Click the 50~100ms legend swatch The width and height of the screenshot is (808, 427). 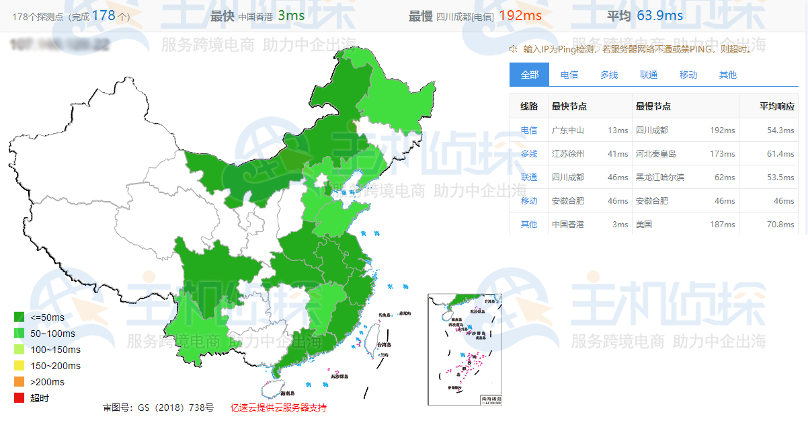pyautogui.click(x=18, y=332)
